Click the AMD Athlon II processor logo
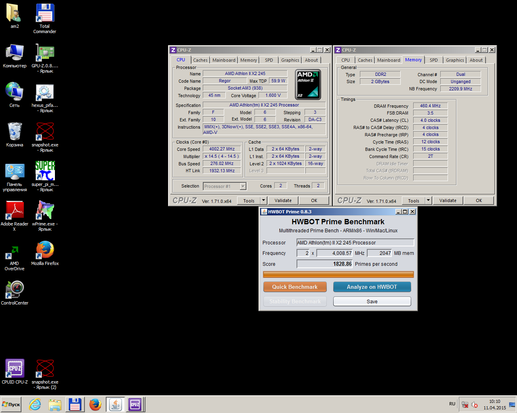The height and width of the screenshot is (413, 517). (x=308, y=84)
